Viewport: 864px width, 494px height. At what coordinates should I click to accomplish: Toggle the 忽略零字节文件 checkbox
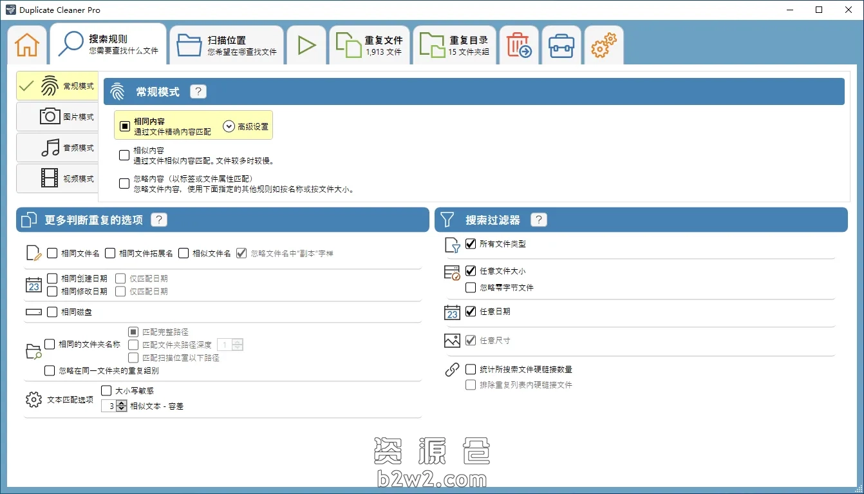471,287
